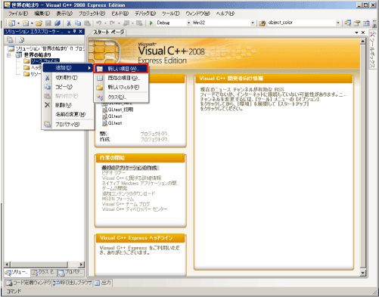
Task: Choose 新しい項目 in the 追加 submenu
Action: tap(121, 69)
